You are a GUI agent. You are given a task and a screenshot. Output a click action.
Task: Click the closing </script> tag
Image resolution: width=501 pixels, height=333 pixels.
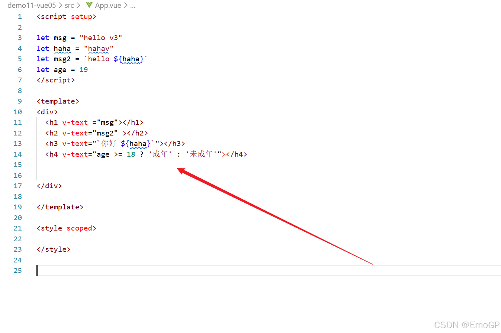(x=56, y=80)
